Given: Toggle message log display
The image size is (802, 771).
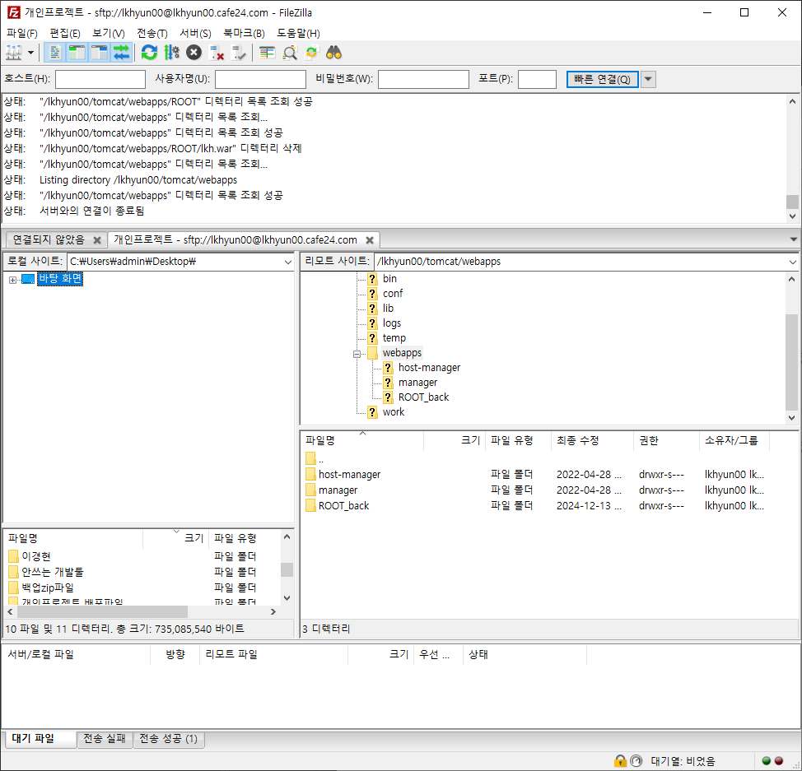Looking at the screenshot, I should point(55,53).
